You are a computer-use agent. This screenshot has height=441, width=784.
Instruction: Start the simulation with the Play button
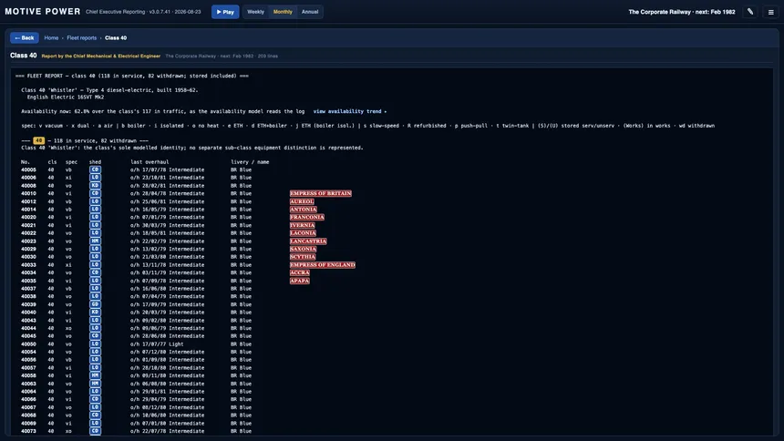(x=225, y=12)
